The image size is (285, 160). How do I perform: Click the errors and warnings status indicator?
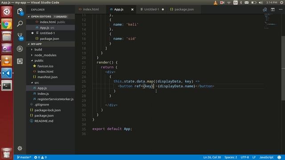[x=41, y=157]
